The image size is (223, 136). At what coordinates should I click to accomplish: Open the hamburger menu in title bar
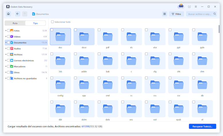coord(196,6)
